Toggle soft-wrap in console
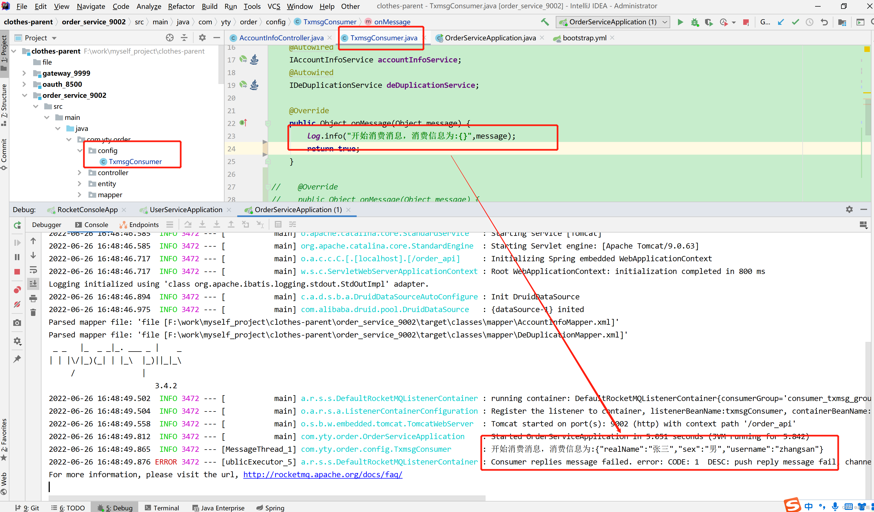The image size is (874, 512). pos(33,270)
